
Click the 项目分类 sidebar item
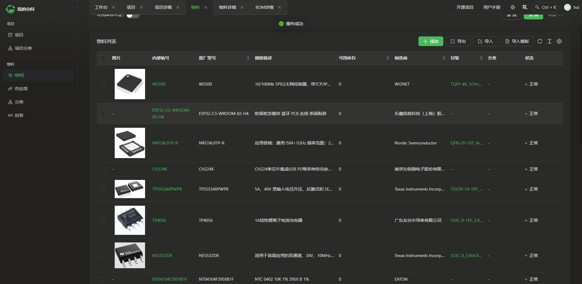tap(23, 48)
